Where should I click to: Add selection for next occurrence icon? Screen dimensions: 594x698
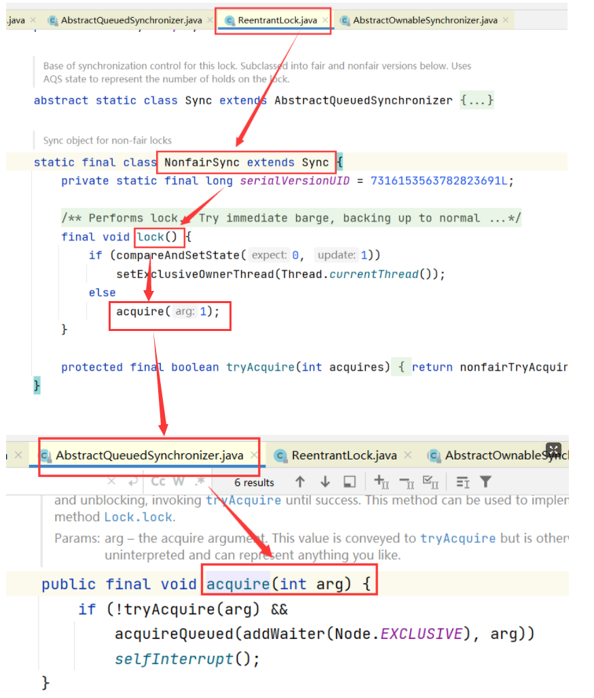(x=382, y=482)
